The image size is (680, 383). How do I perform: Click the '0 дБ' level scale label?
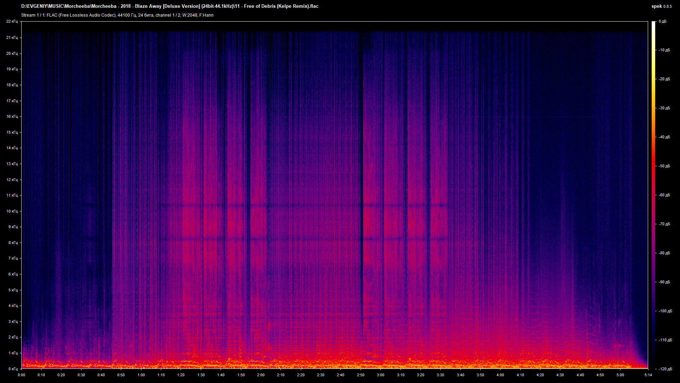[x=663, y=22]
